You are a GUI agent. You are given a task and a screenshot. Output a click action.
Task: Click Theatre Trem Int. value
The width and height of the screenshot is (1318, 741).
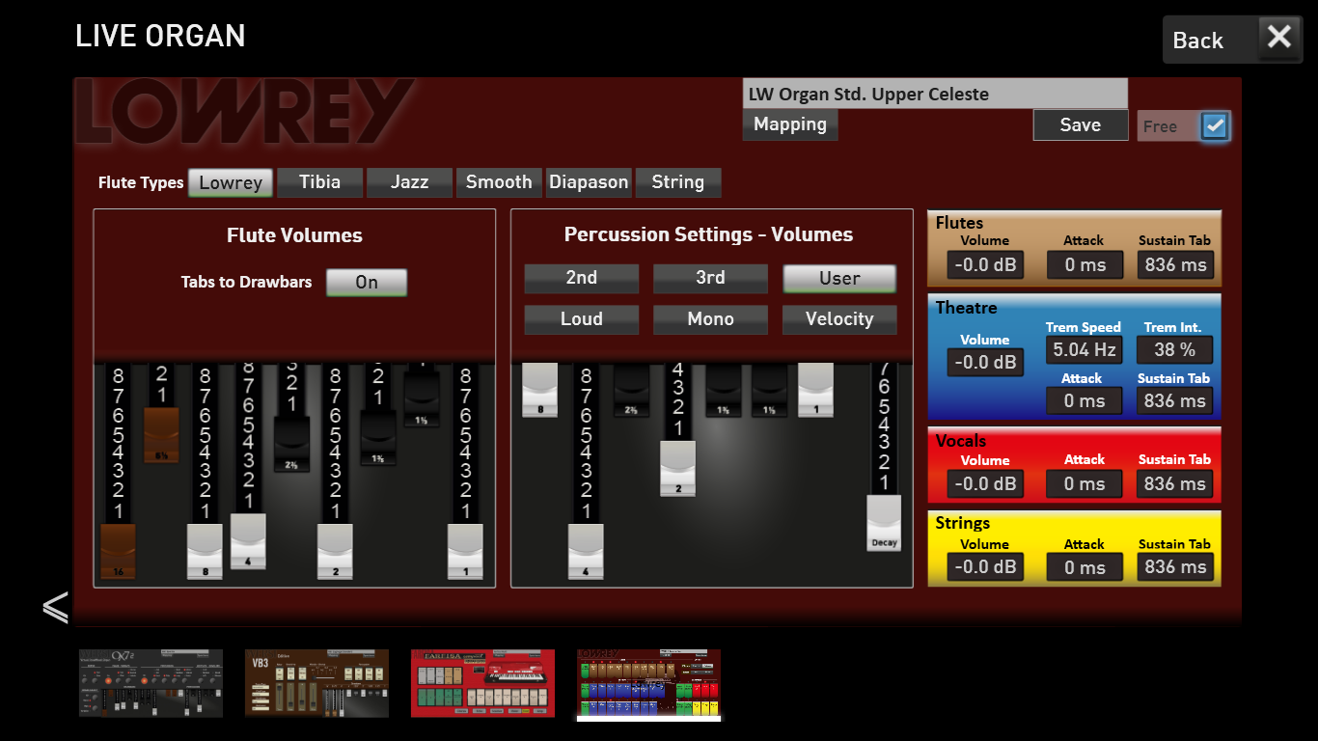coord(1175,349)
